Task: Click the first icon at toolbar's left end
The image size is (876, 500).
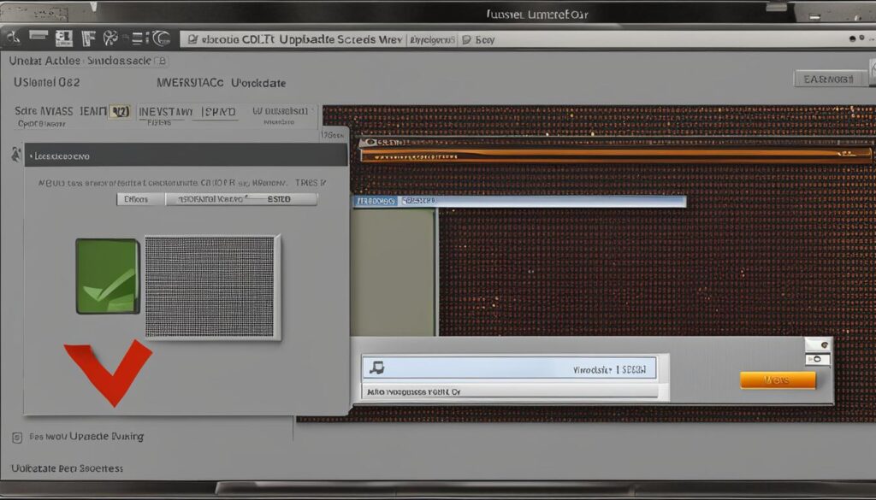Action: [x=12, y=38]
